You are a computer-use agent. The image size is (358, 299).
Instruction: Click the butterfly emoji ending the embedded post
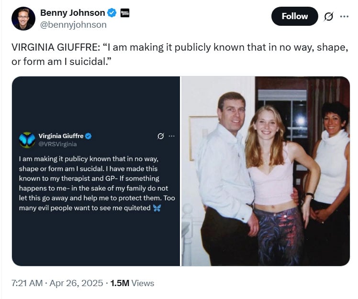[157, 208]
